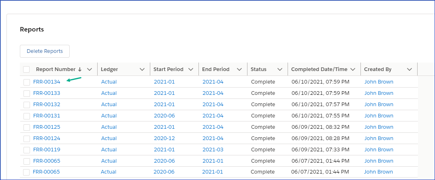Click the Report Number sort arrow icon

coord(80,69)
